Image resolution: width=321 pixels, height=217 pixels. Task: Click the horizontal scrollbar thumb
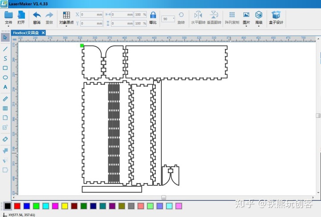(164, 197)
